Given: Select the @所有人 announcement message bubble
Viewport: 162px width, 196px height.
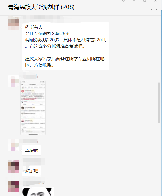Looking at the screenshot, I should (x=65, y=46).
